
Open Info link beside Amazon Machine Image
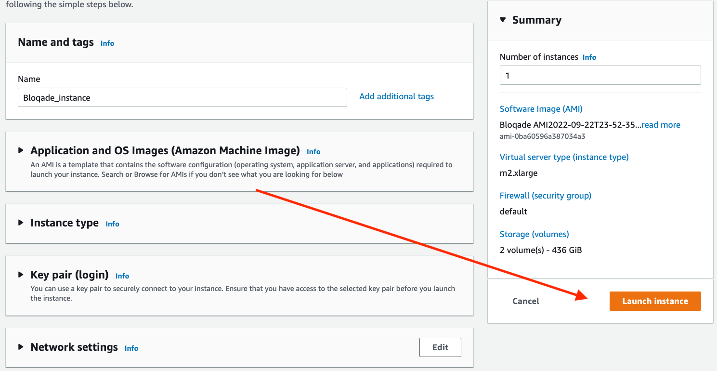click(313, 152)
